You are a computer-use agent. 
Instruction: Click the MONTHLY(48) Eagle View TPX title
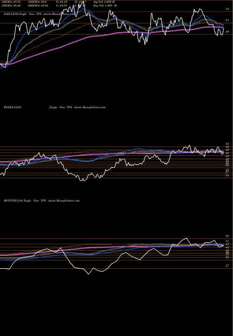pos(42,201)
